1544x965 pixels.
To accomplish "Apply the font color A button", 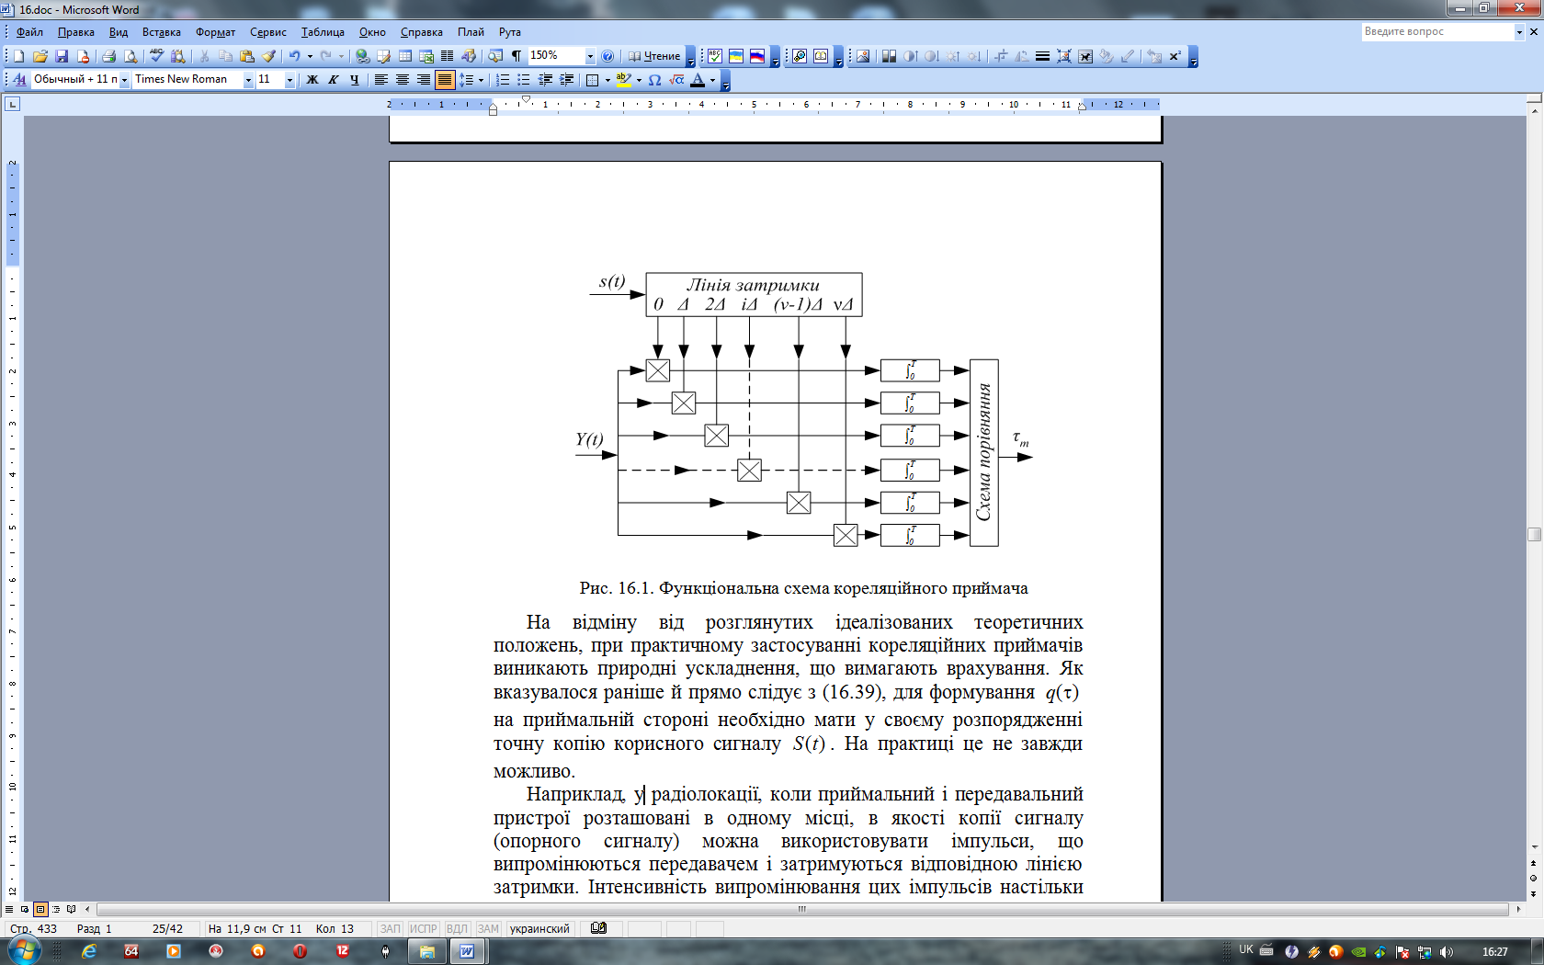I will pyautogui.click(x=698, y=80).
